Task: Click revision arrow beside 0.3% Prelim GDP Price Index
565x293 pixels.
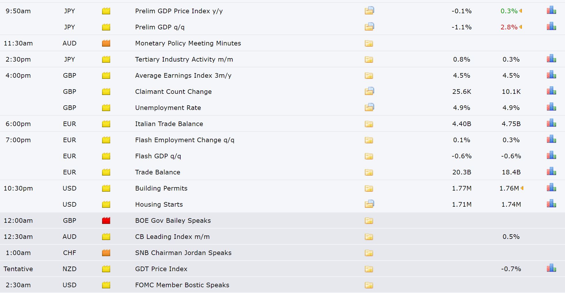Action: (x=520, y=11)
